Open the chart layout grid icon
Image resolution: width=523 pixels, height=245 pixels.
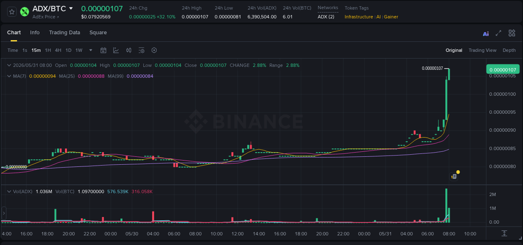512,33
